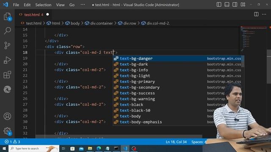Toggle the secondary side bar layout

tap(235, 5)
